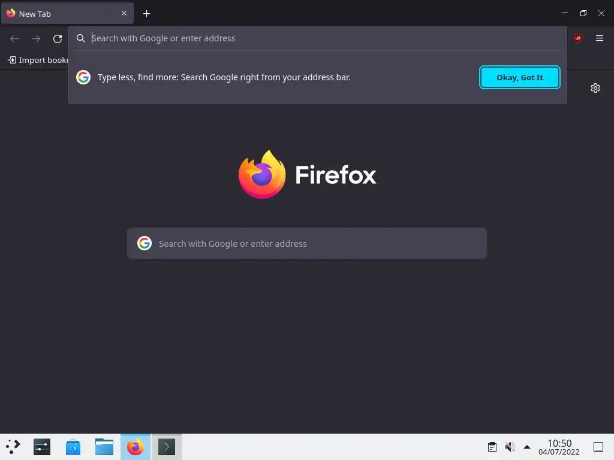This screenshot has height=460, width=614.
Task: Go forward one page
Action: (x=36, y=39)
